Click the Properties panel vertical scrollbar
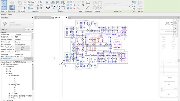This screenshot has height=101, width=180. 33,36
